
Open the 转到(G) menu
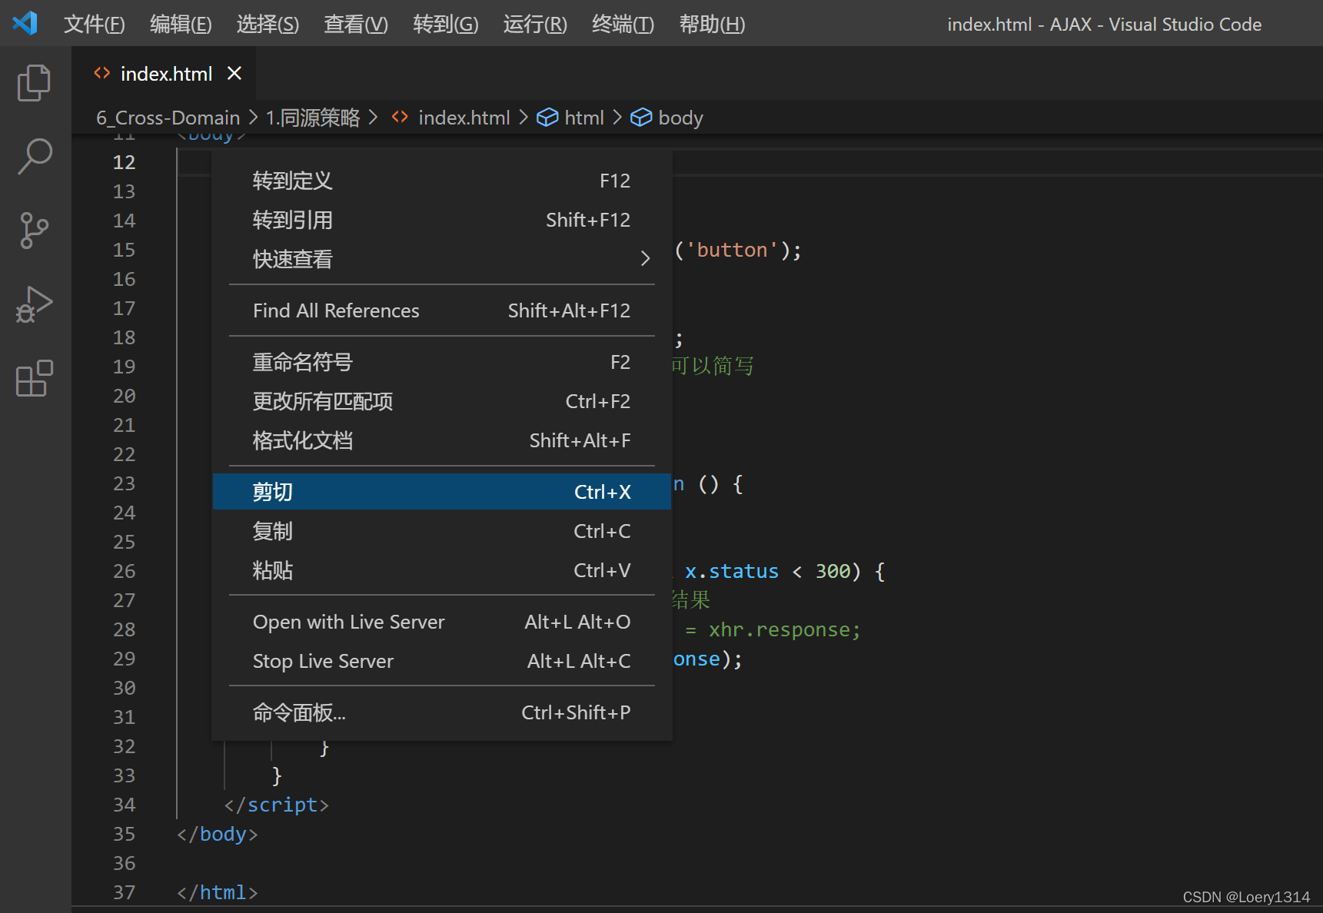tap(446, 24)
